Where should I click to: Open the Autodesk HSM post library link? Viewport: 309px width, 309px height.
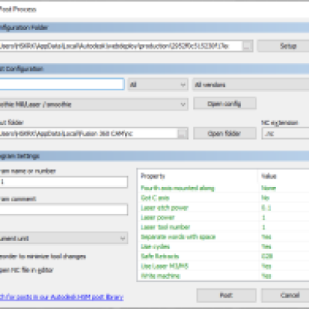[x=61, y=297]
